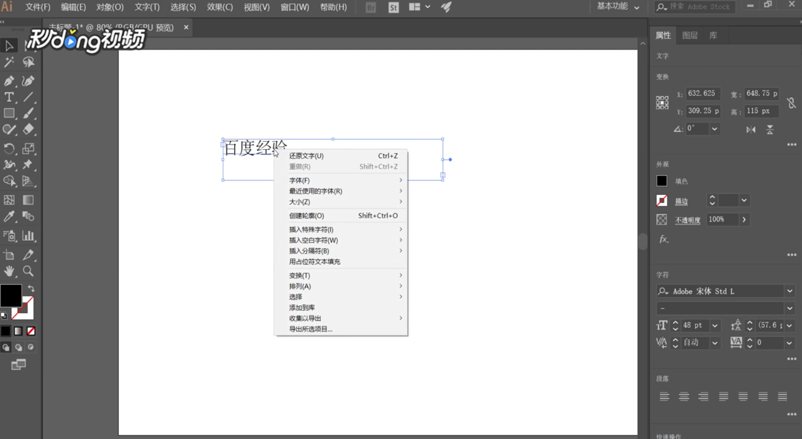Choose the transform reference point
Image resolution: width=802 pixels, height=439 pixels.
pyautogui.click(x=662, y=103)
